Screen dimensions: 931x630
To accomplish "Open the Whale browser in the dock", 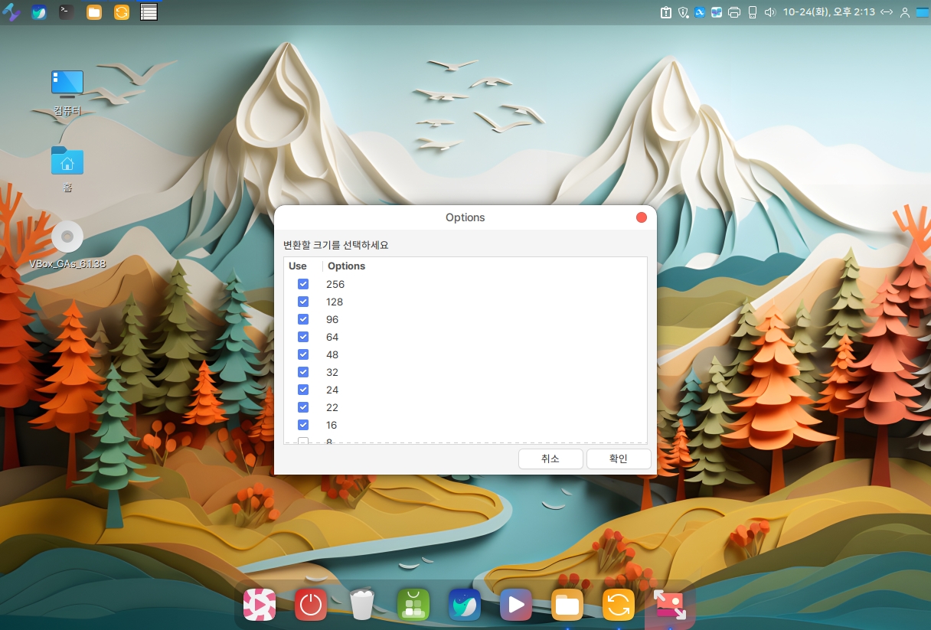I will [x=464, y=606].
